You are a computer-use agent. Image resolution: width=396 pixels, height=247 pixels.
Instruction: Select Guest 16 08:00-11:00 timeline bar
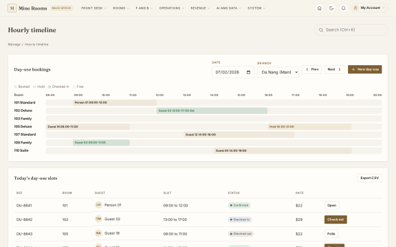coord(88,127)
